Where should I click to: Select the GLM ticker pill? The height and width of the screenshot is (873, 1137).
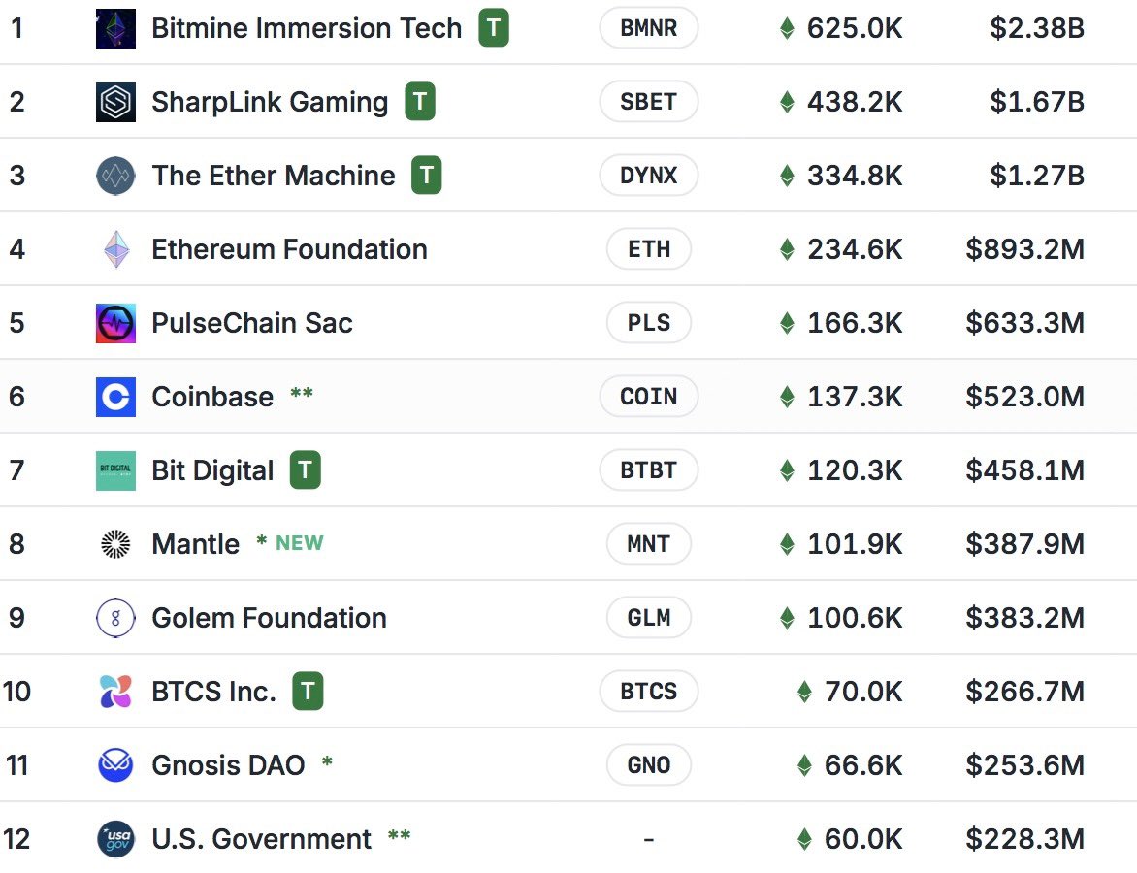648,618
